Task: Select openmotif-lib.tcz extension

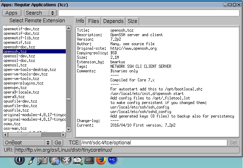Action: coord(35,38)
